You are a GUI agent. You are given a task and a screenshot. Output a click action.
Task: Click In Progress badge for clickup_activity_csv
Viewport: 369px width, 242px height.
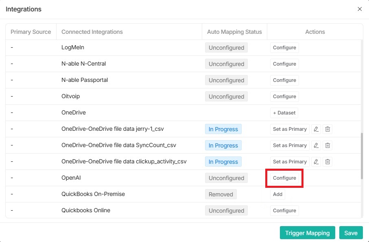pos(223,162)
